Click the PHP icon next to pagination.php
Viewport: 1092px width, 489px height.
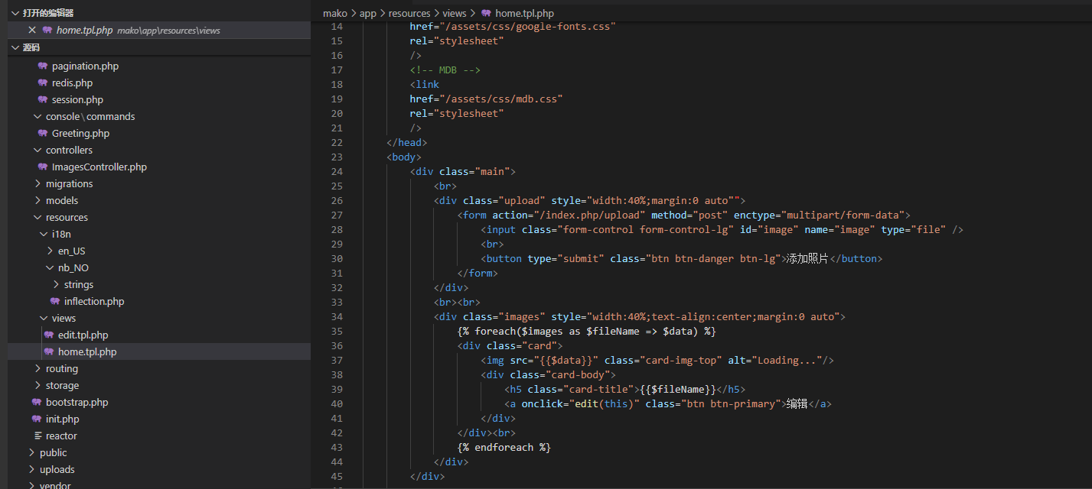(43, 66)
